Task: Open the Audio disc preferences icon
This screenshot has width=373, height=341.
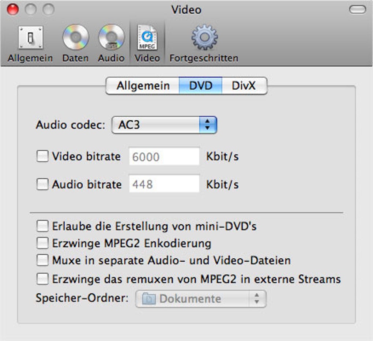Action: tap(111, 38)
